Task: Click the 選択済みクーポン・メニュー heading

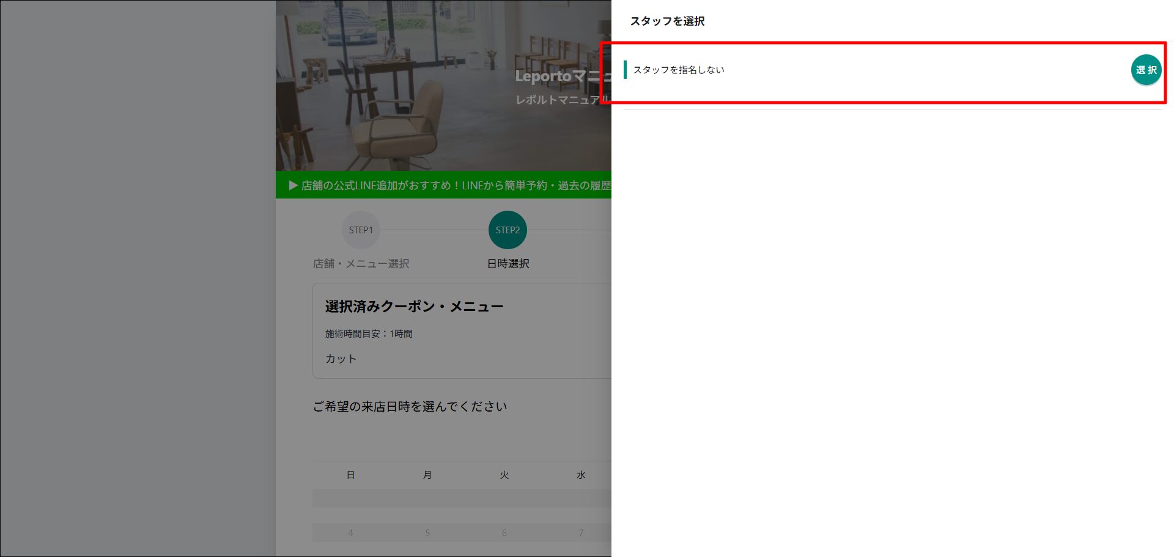Action: 414,307
